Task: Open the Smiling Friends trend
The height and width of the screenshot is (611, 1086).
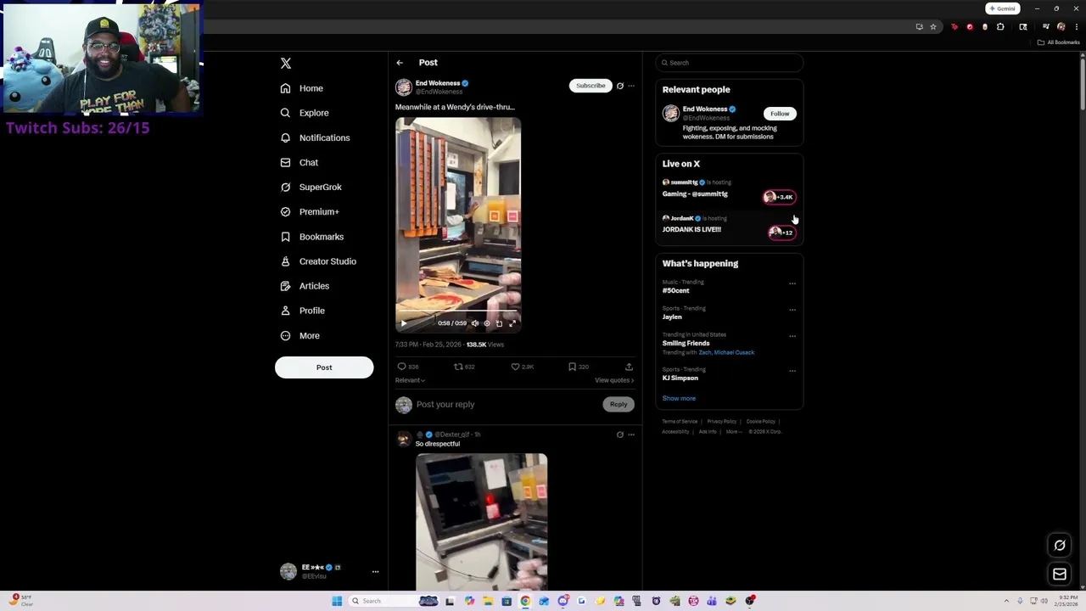Action: pos(686,344)
